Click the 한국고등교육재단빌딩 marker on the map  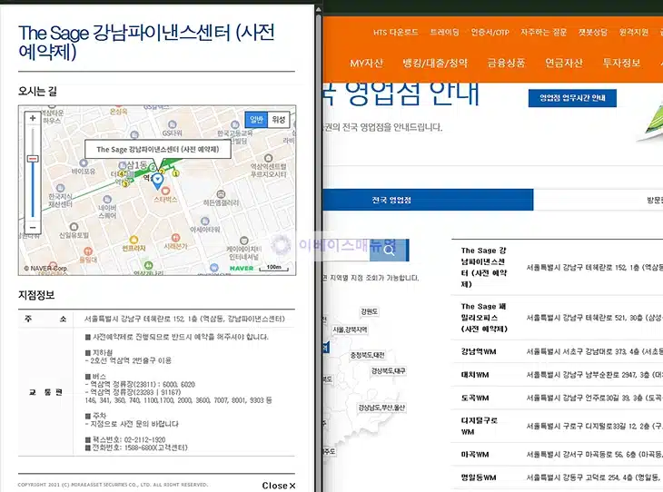(x=235, y=124)
